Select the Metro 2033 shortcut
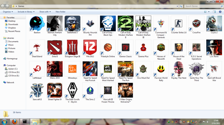Image resolution: width=224 pixels, height=125 pixels. pyautogui.click(x=55, y=69)
